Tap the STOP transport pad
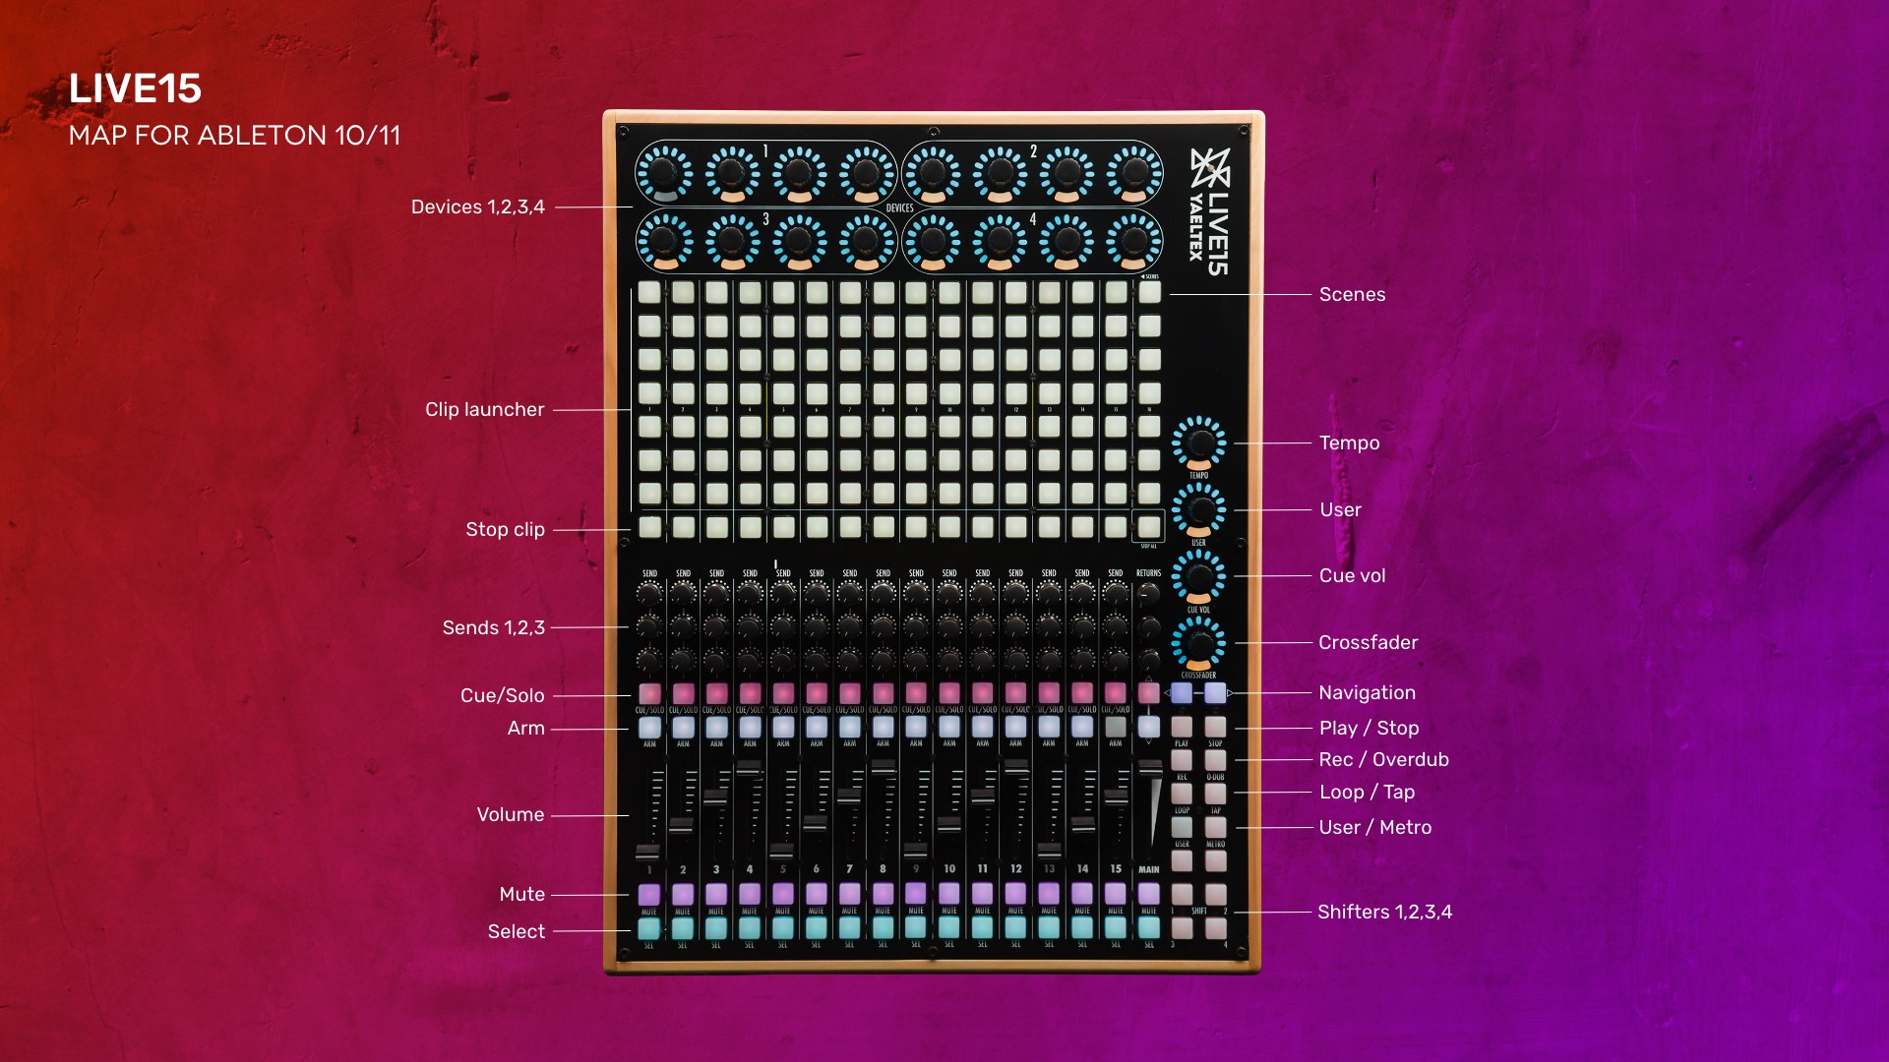1889x1062 pixels. [x=1215, y=727]
